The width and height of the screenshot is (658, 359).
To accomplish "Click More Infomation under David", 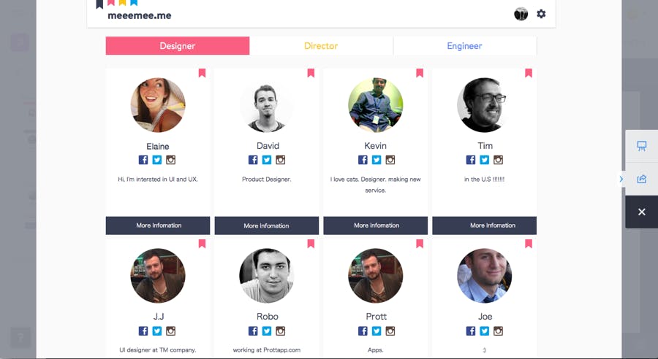I will 266,225.
